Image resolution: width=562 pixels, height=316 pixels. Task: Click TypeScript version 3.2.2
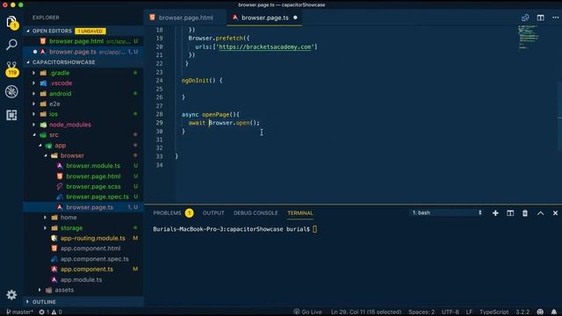coord(522,312)
